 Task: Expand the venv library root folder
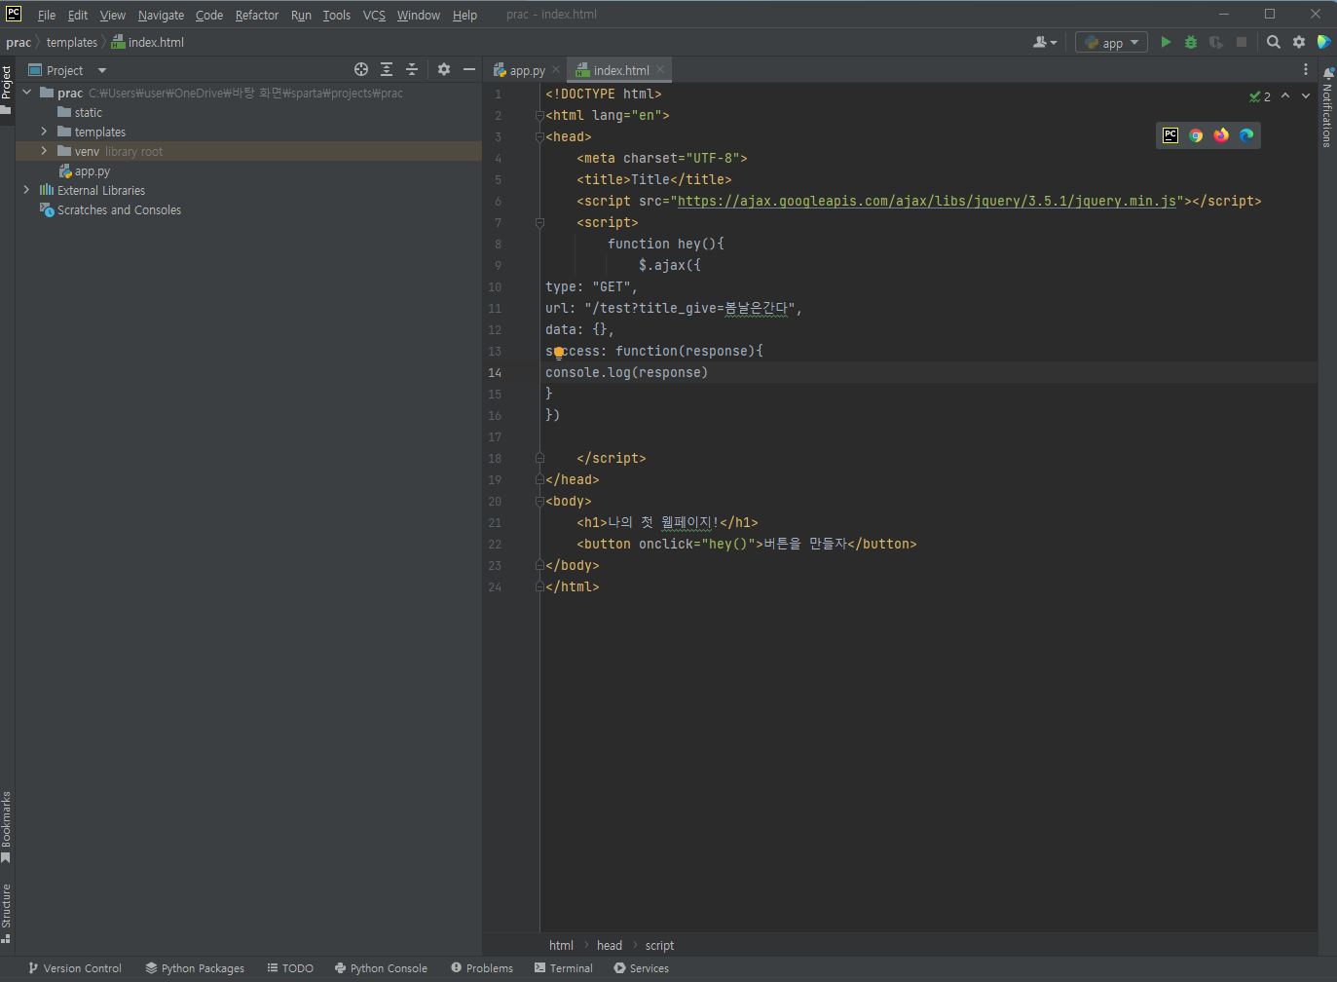coord(44,151)
